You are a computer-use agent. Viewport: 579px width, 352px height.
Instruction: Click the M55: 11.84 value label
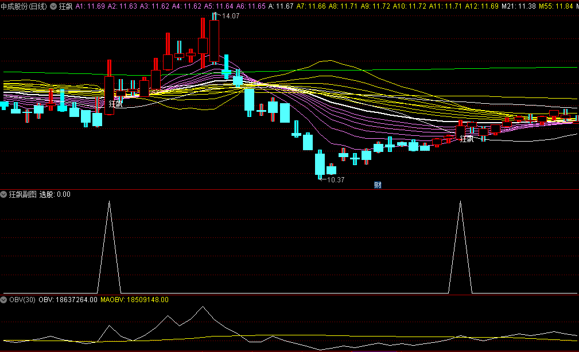pos(555,6)
